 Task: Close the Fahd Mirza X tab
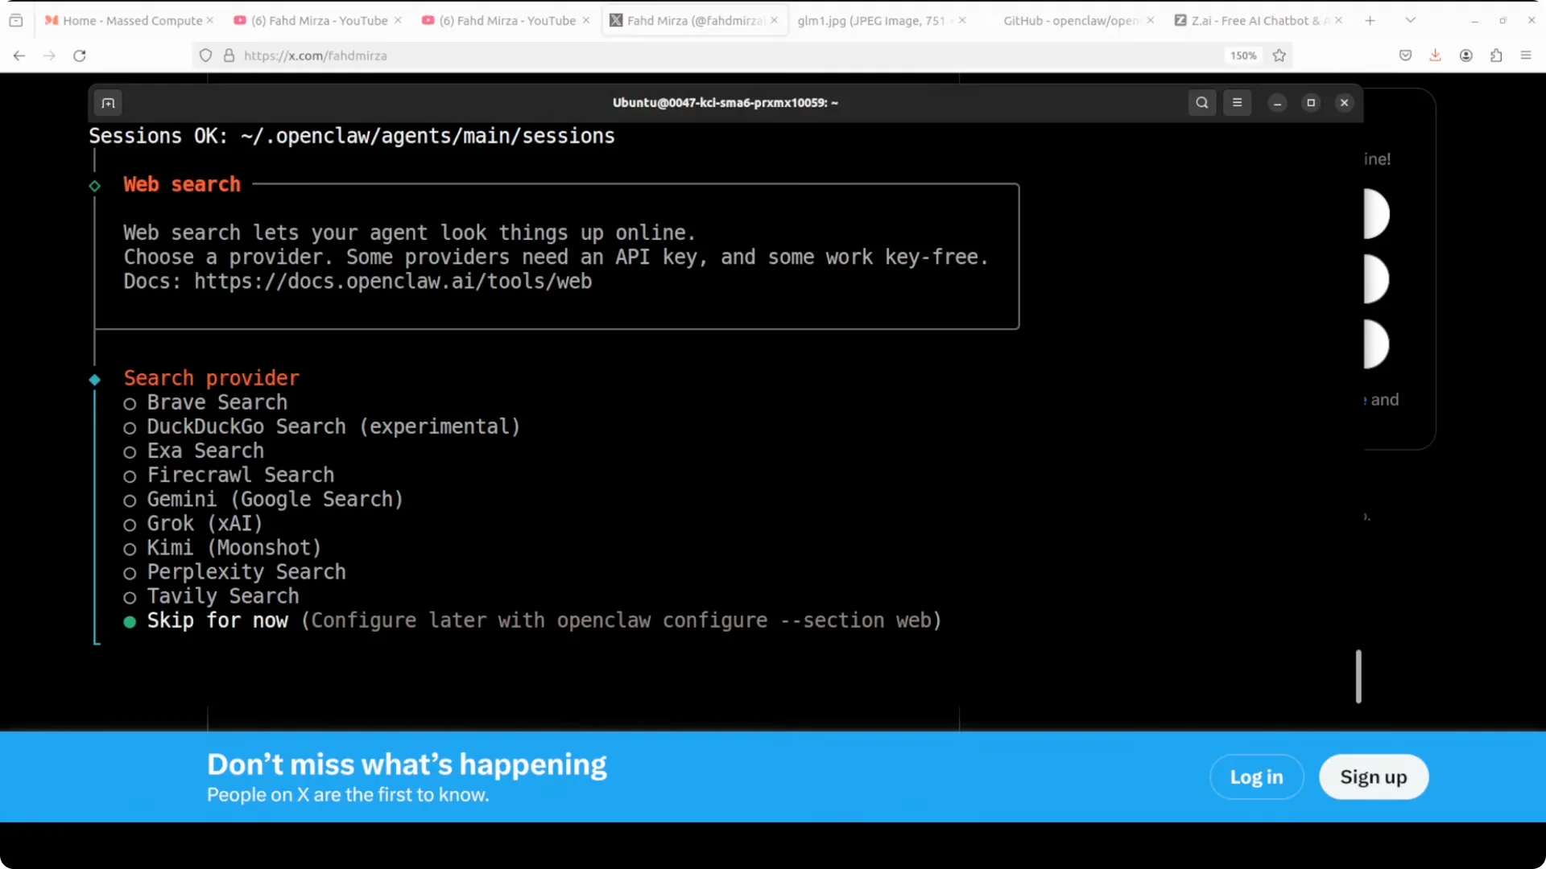pos(774,20)
